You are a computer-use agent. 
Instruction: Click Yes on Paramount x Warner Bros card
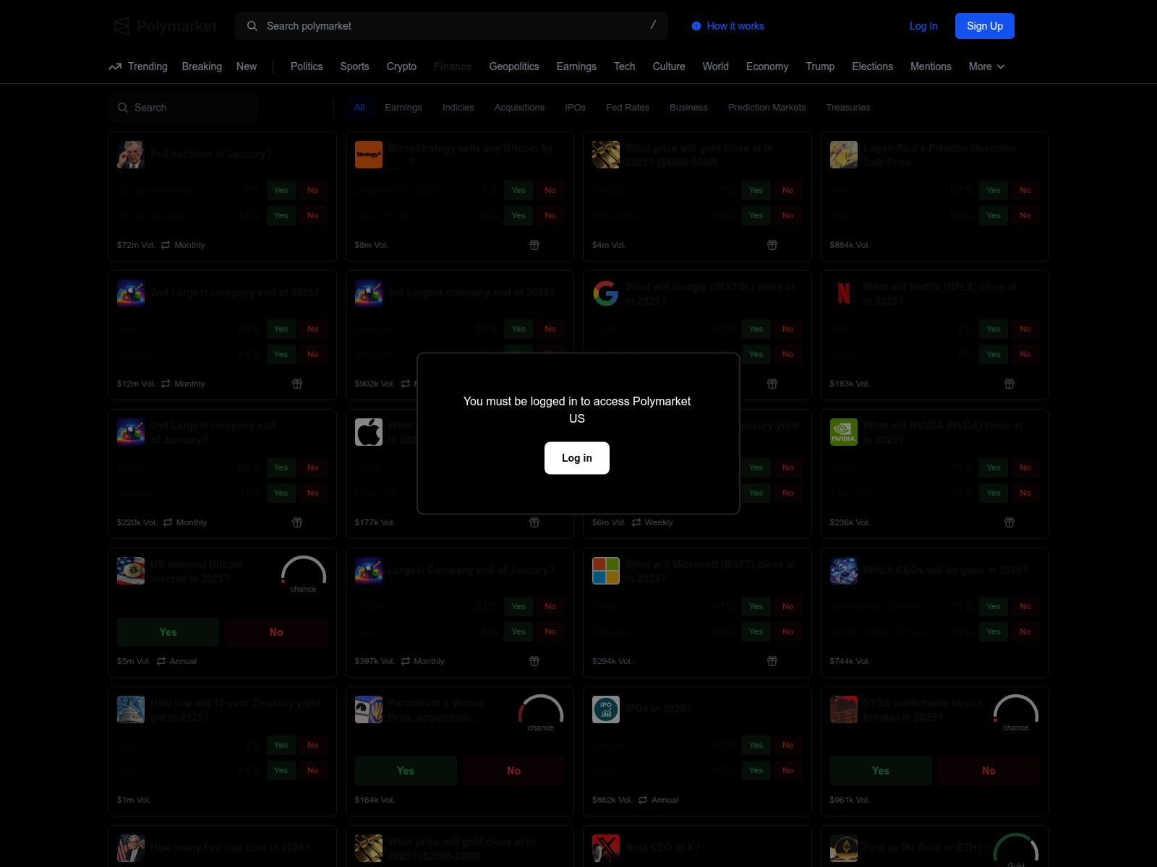click(x=406, y=771)
